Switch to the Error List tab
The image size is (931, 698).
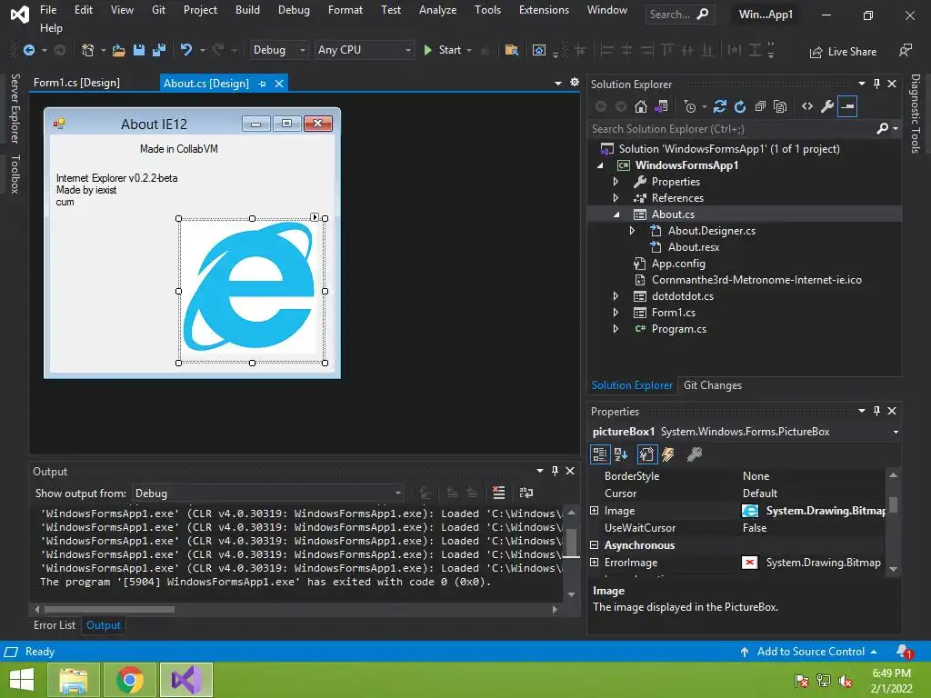54,625
